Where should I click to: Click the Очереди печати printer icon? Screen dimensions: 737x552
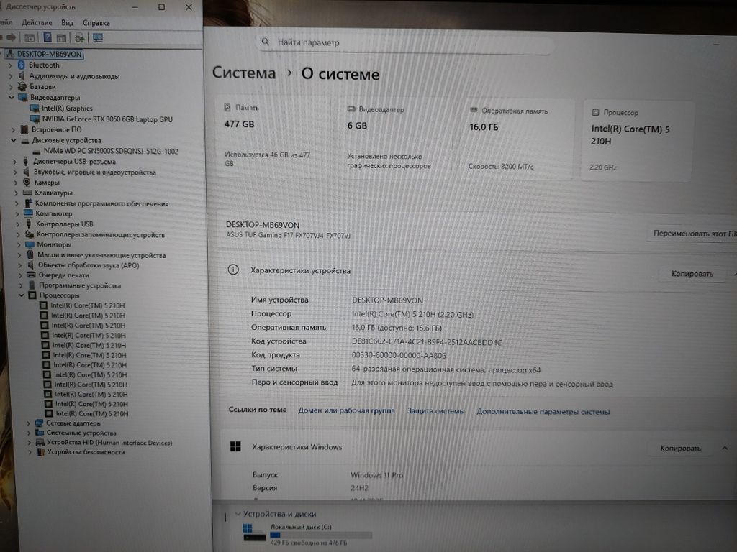pyautogui.click(x=31, y=275)
